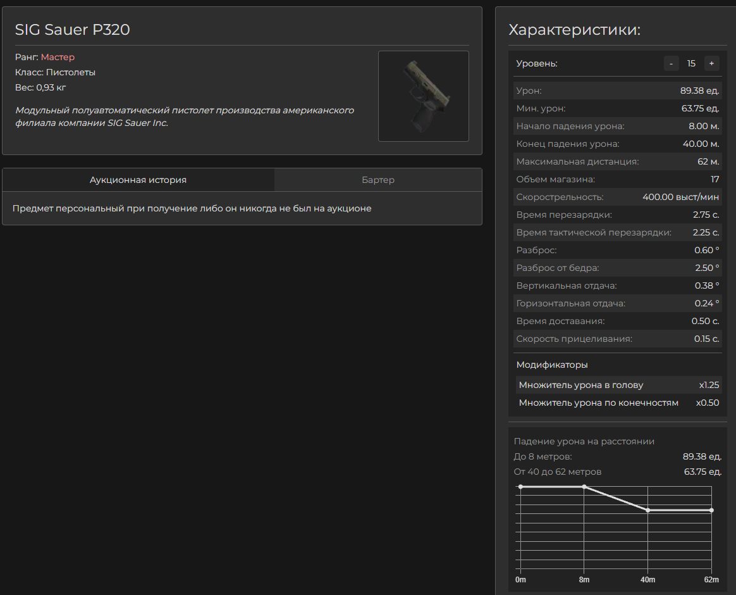The image size is (736, 595).
Task: Click the Класс: Пистолеты text
Action: (55, 72)
